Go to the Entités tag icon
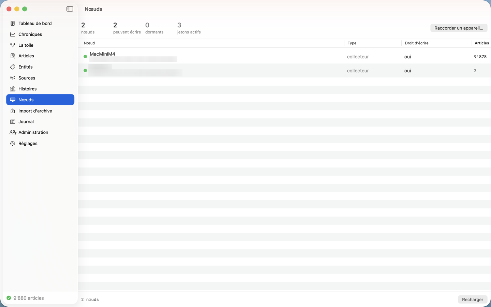This screenshot has width=491, height=307. coord(13,67)
